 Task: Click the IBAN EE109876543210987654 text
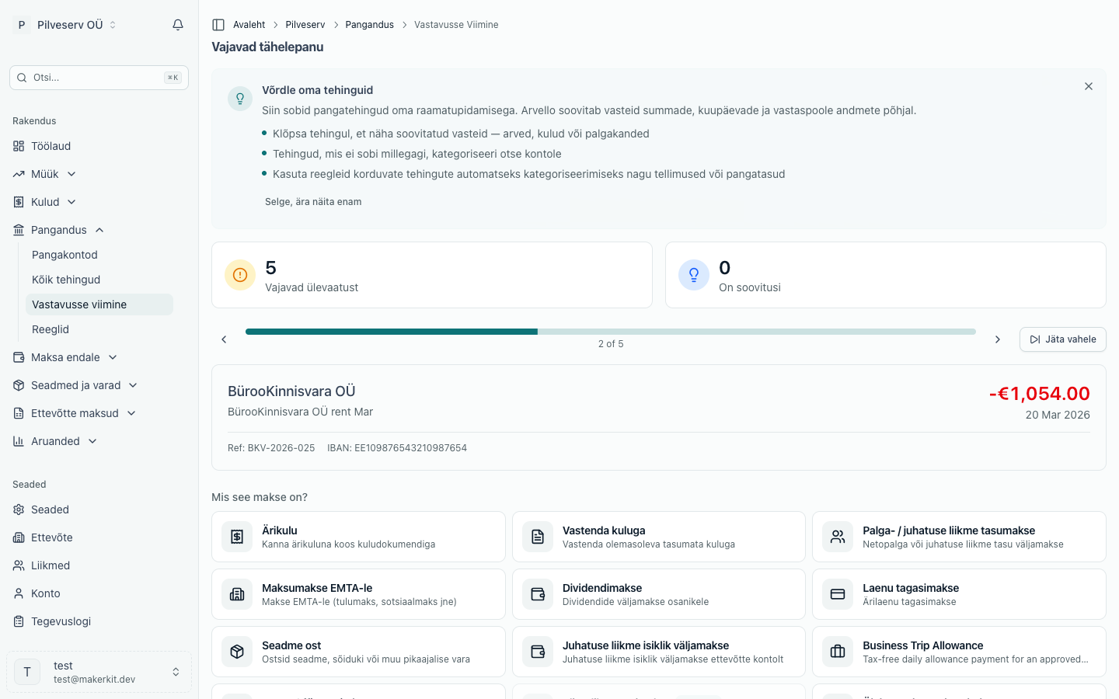click(397, 448)
